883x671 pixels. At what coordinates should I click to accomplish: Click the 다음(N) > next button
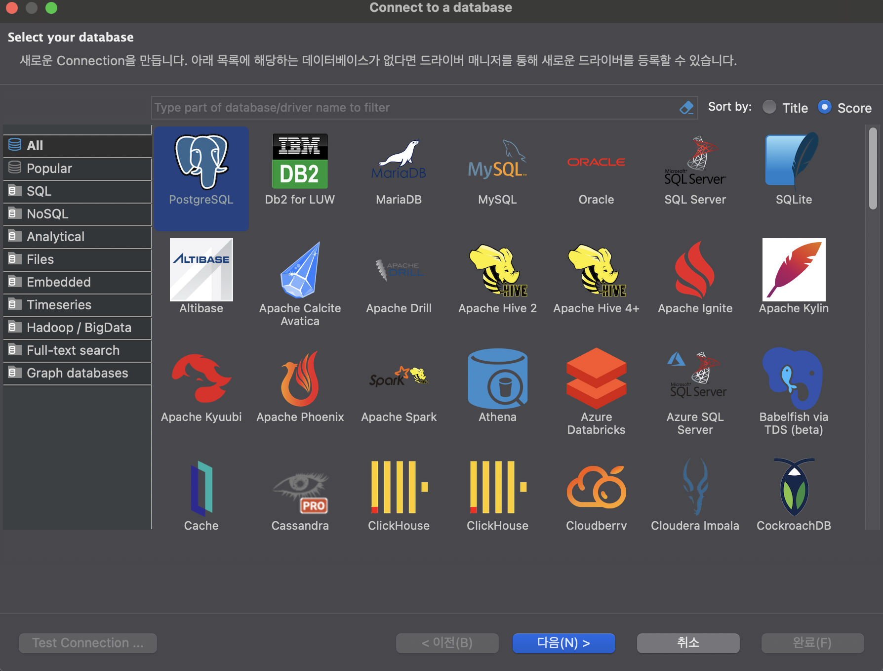[x=564, y=643]
